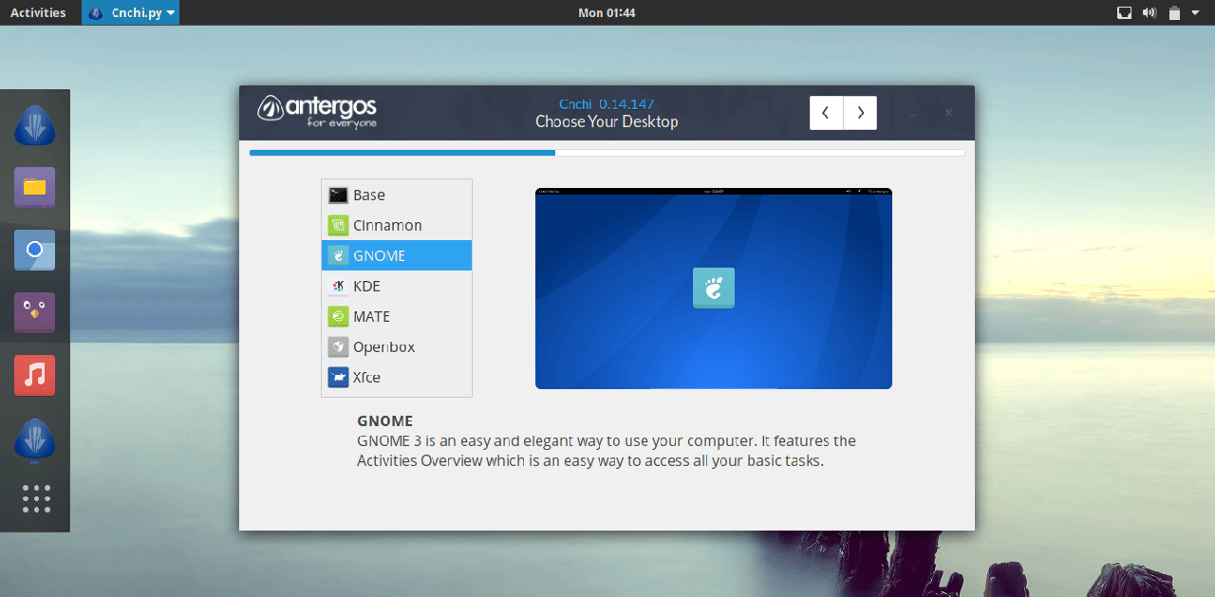Viewport: 1215px width, 597px height.
Task: Go back with the previous arrow button
Action: tap(826, 113)
